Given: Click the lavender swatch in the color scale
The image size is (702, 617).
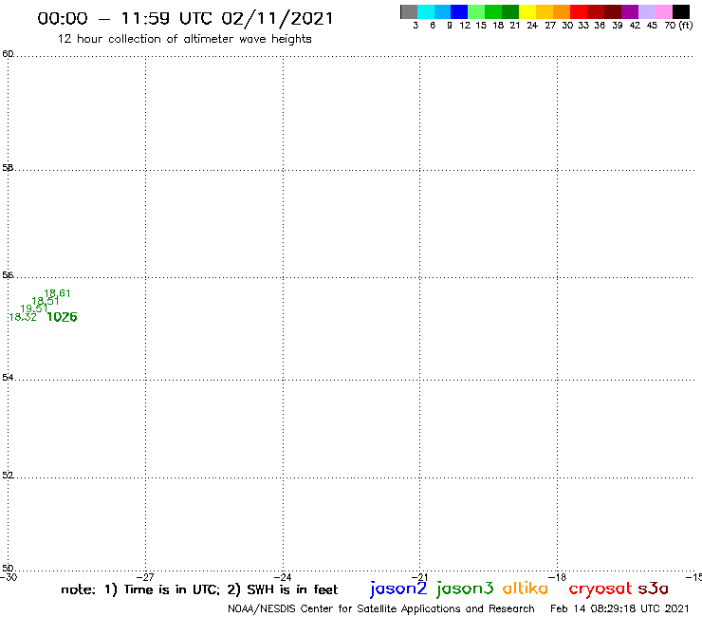Looking at the screenshot, I should (x=647, y=11).
